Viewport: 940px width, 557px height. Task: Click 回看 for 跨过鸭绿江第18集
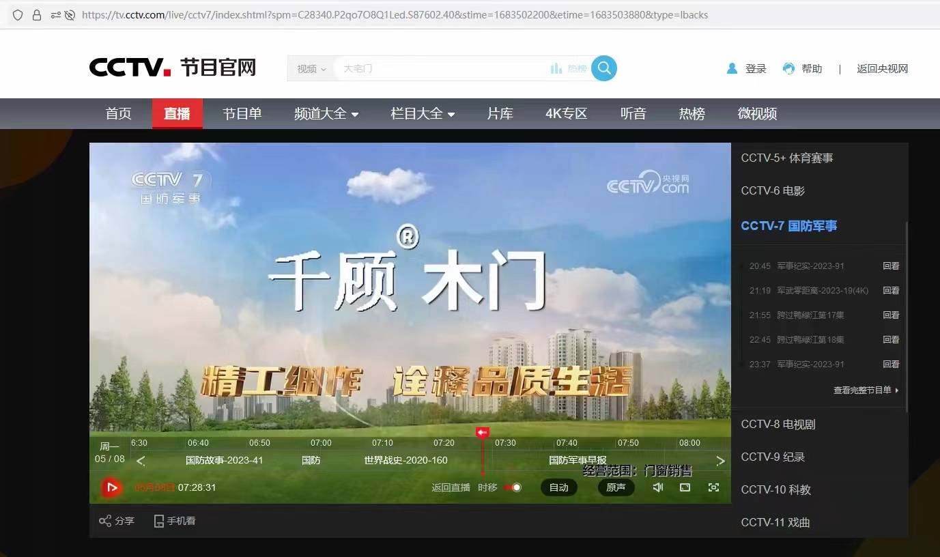[891, 340]
